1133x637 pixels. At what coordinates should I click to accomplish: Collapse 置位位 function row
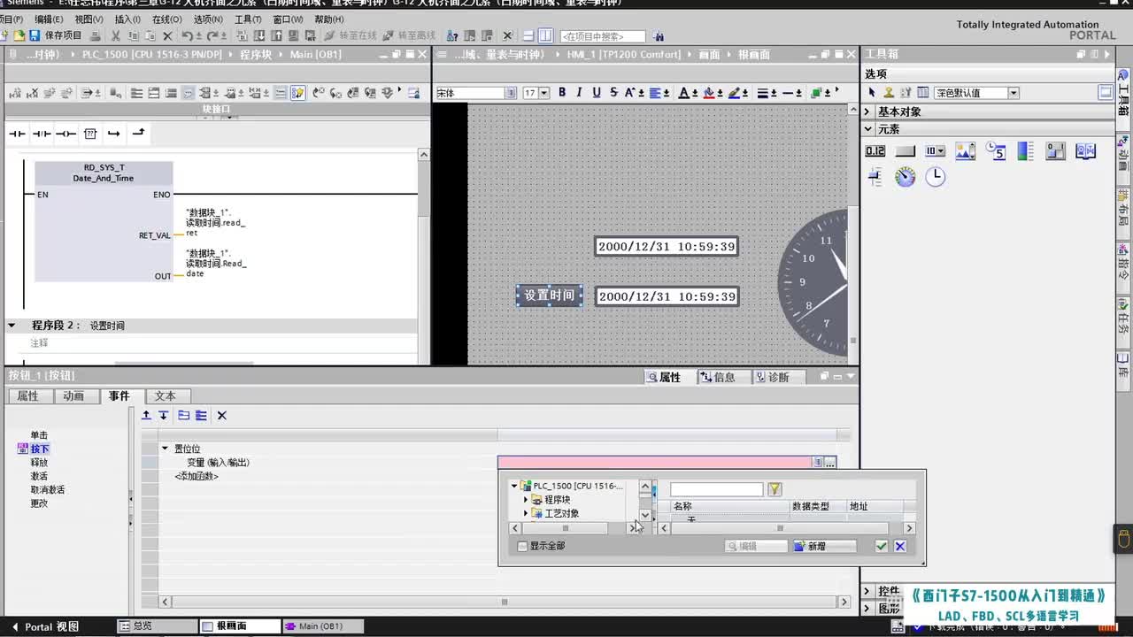[165, 449]
